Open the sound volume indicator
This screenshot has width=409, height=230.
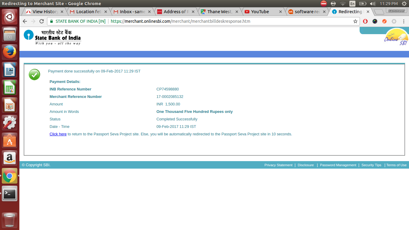coord(373,4)
